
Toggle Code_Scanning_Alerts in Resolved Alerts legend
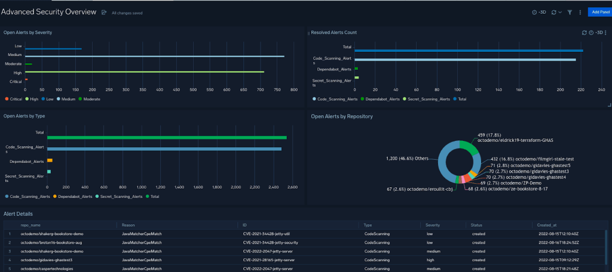point(335,99)
